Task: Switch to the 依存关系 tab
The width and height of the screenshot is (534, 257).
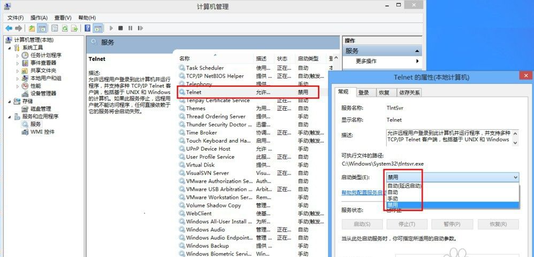Action: click(409, 92)
